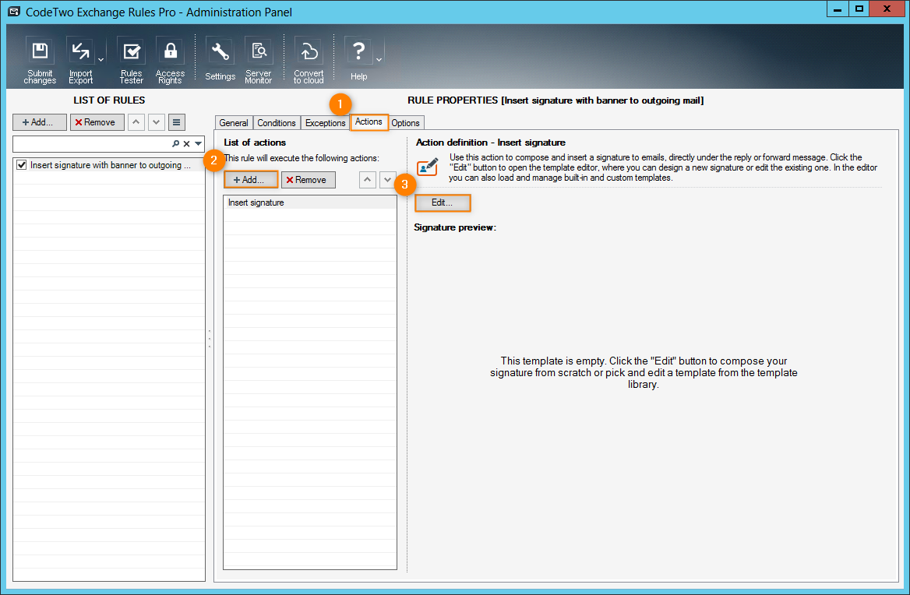Remove the selected rule from the list of rules
The image size is (910, 595).
pyautogui.click(x=97, y=122)
